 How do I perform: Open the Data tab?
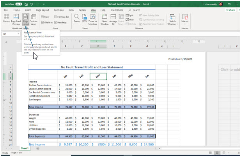click(71, 10)
